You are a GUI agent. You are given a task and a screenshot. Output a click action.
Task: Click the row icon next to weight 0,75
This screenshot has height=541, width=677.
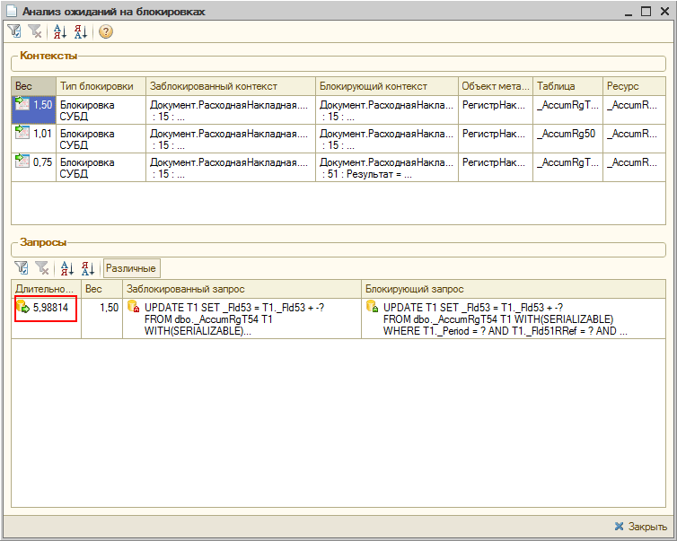click(22, 161)
